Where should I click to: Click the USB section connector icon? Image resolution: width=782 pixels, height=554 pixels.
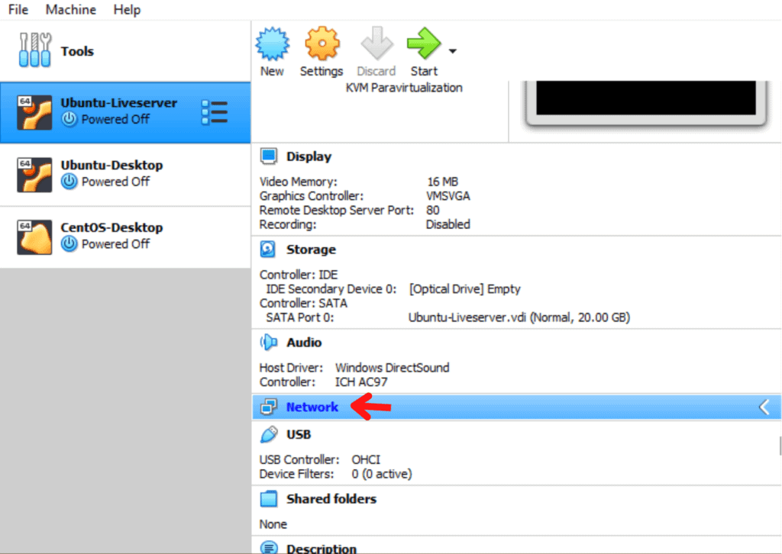point(267,433)
